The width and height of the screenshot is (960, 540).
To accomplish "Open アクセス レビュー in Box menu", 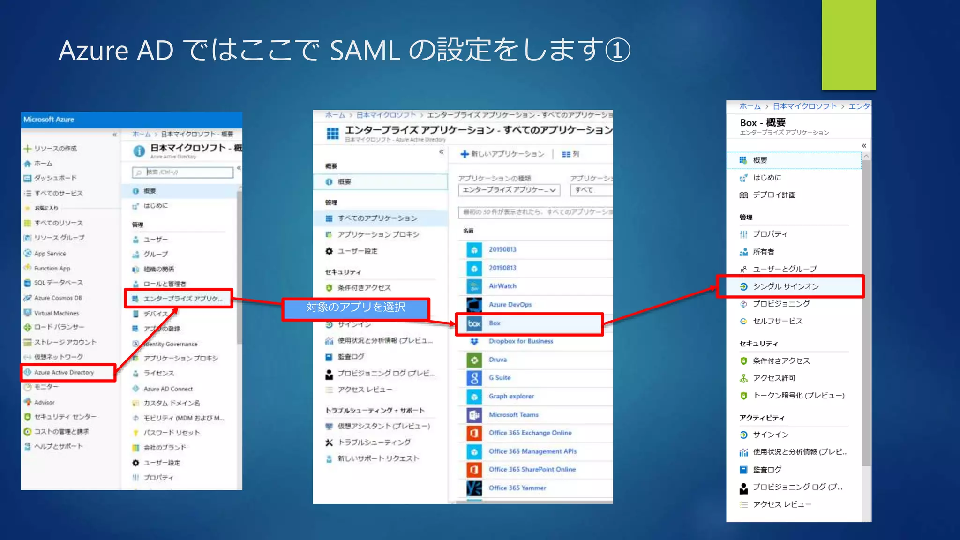I will [x=782, y=504].
